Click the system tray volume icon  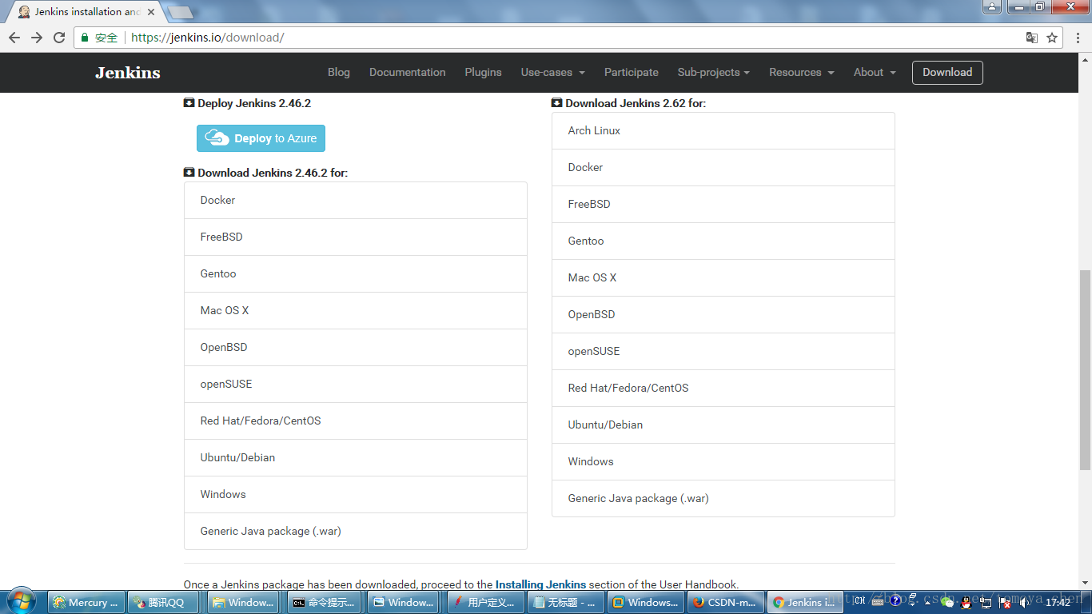[x=1025, y=603]
